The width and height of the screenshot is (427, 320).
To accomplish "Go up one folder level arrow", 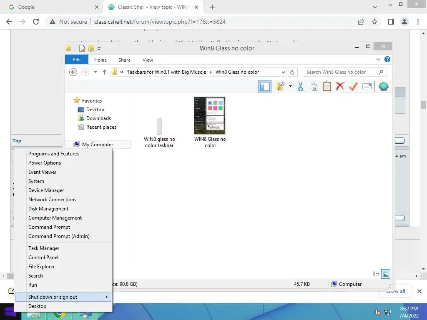I will click(x=104, y=72).
